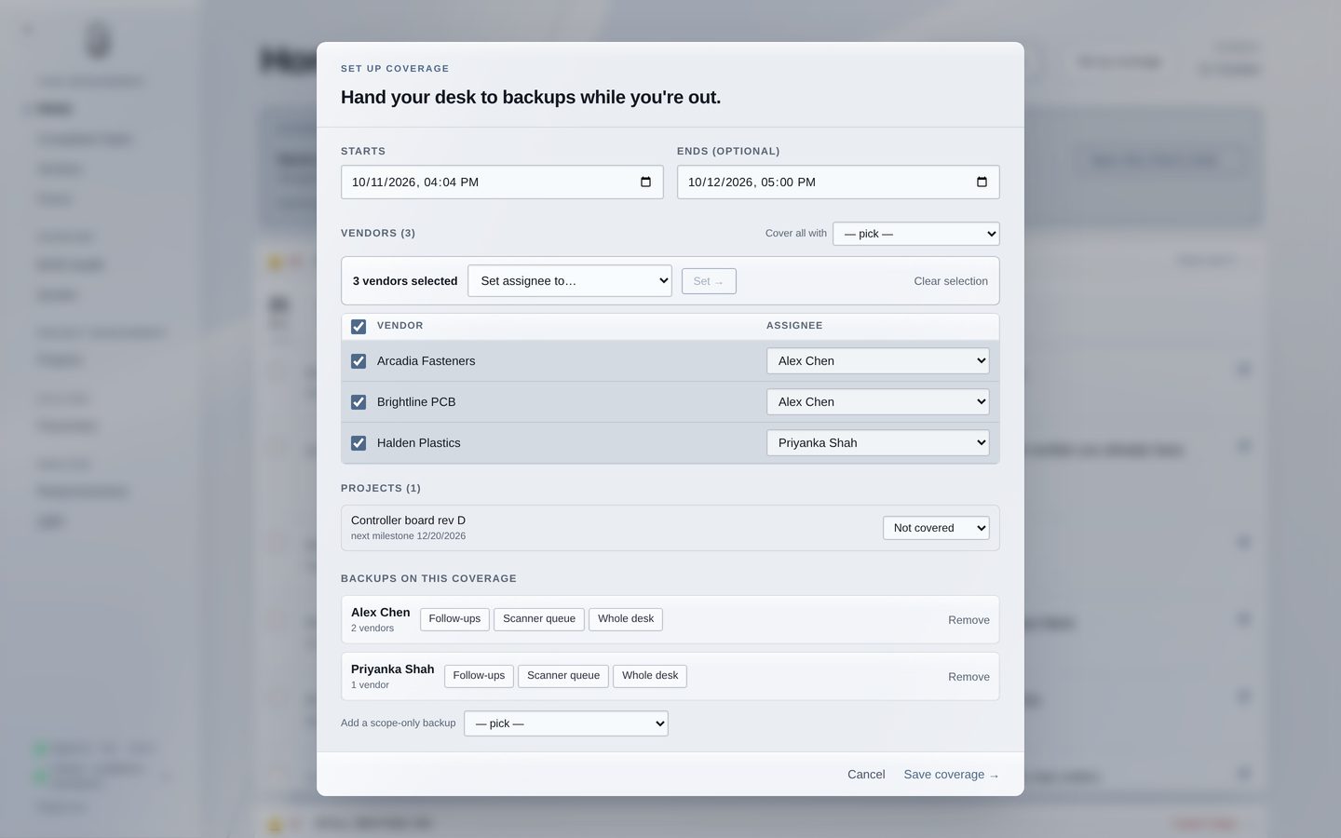
Task: Uncheck the Halden Plastics checkbox
Action: (x=359, y=443)
